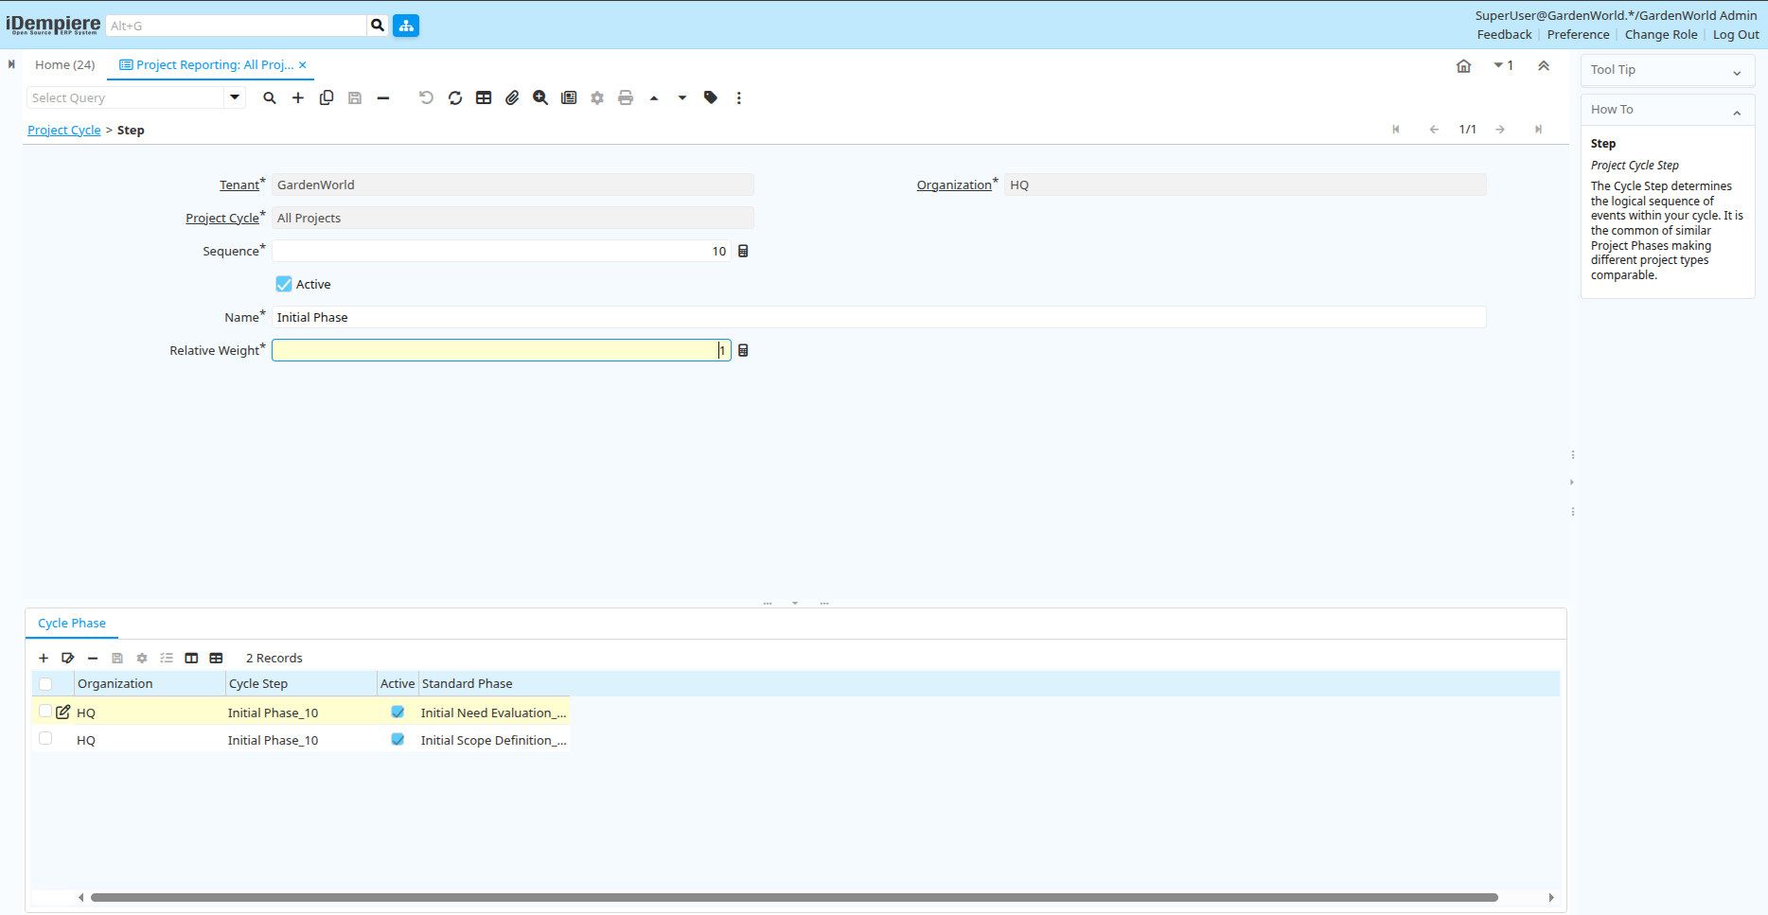The image size is (1768, 915).
Task: Delete the record using the minus icon
Action: coord(383,97)
